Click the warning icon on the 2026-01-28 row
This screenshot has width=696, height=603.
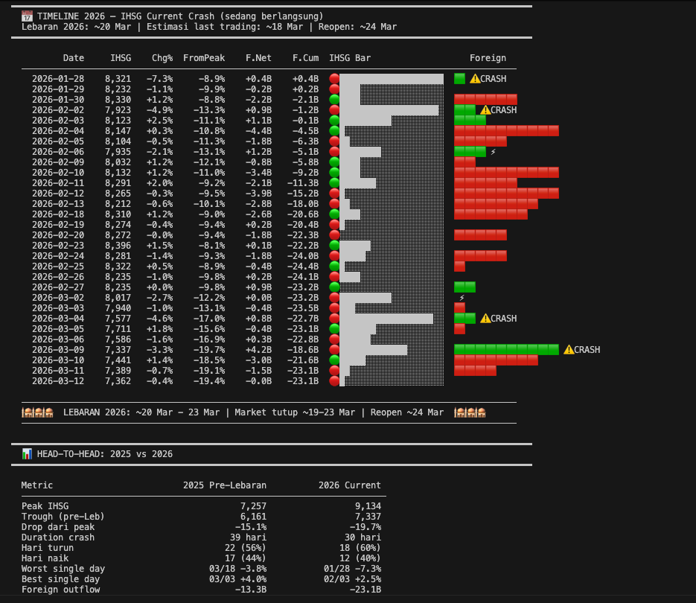(474, 78)
